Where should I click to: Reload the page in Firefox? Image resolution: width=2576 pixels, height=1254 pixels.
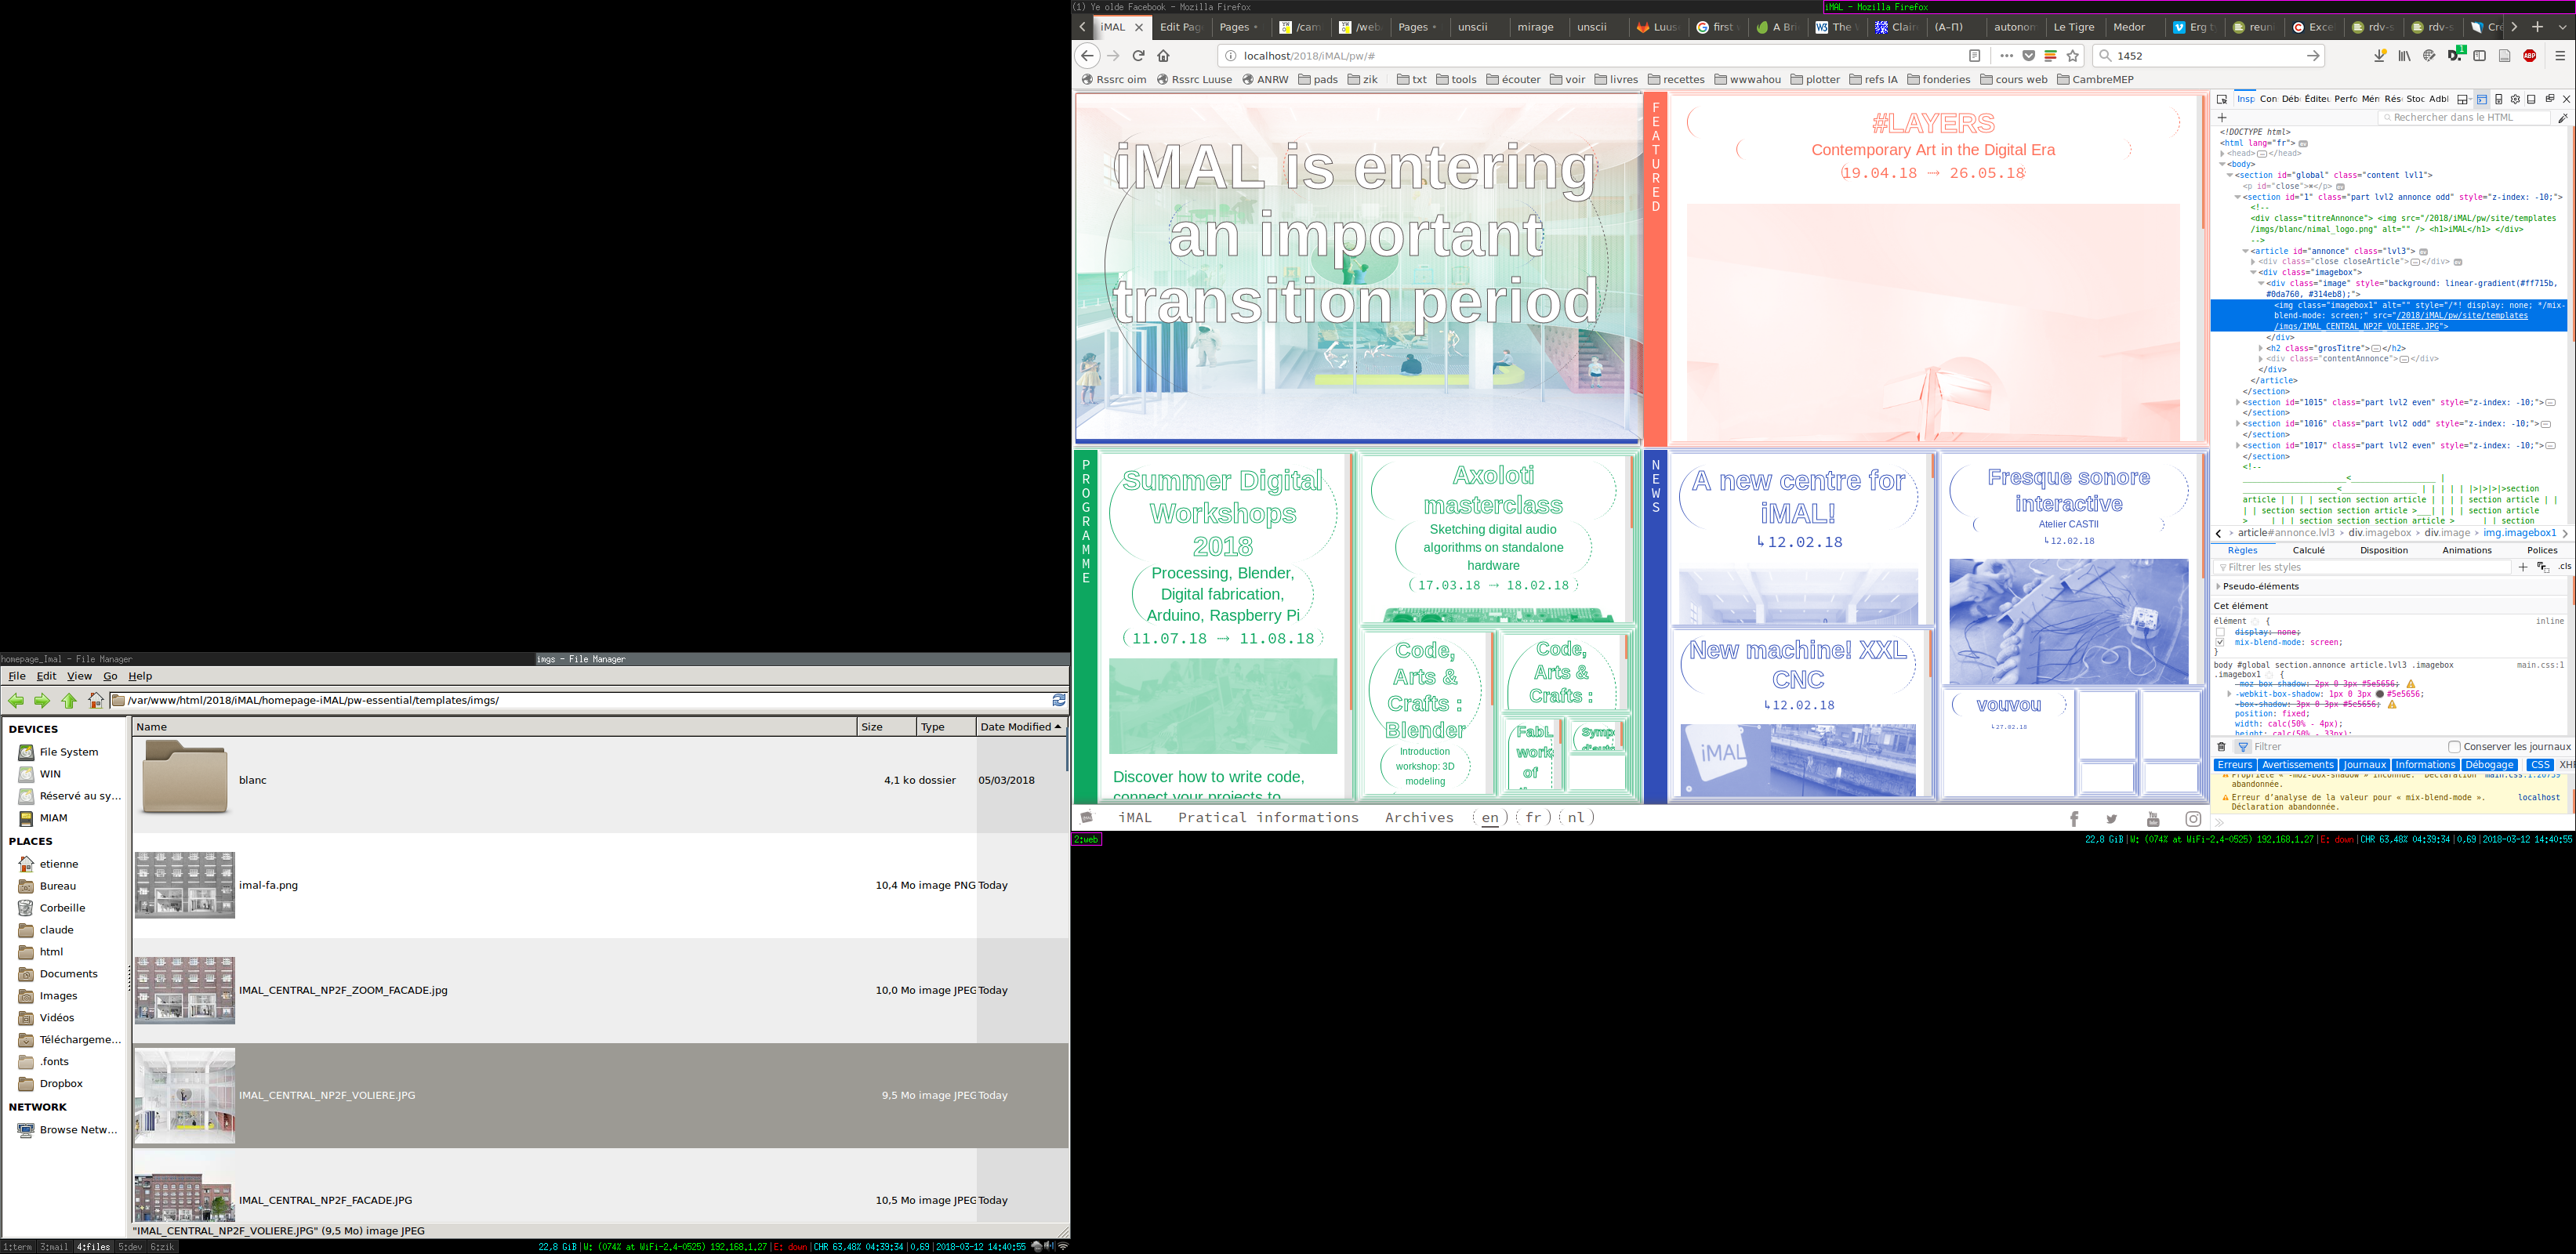point(1138,56)
